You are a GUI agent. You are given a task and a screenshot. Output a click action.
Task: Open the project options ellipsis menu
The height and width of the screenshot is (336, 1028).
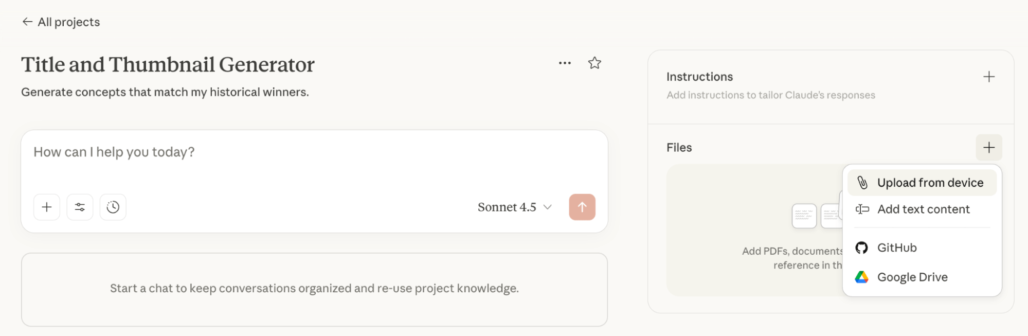pos(564,63)
